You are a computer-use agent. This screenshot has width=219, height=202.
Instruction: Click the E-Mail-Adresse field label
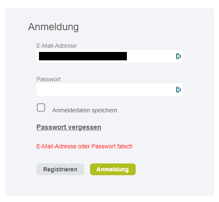(x=57, y=46)
